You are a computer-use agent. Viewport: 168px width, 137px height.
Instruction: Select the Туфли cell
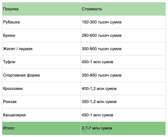coord(41,62)
